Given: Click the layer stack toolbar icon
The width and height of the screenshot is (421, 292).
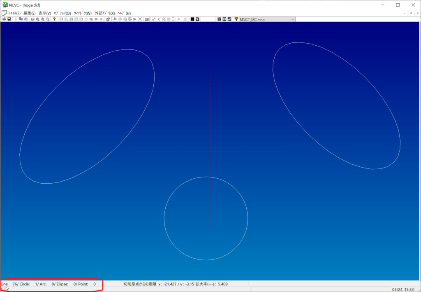Looking at the screenshot, I should 32,19.
